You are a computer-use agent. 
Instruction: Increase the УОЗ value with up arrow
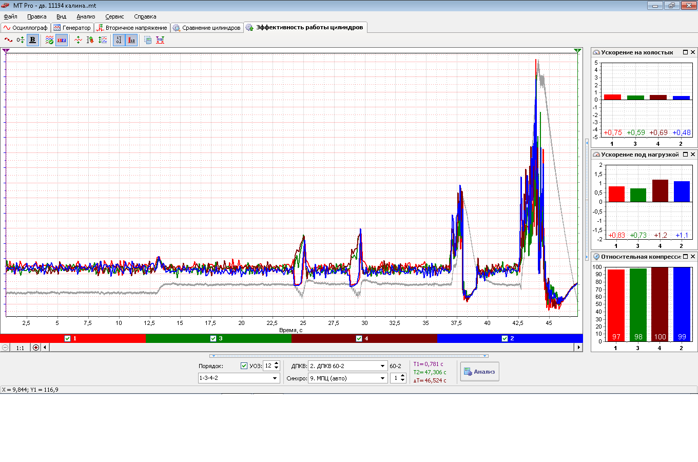tap(277, 363)
